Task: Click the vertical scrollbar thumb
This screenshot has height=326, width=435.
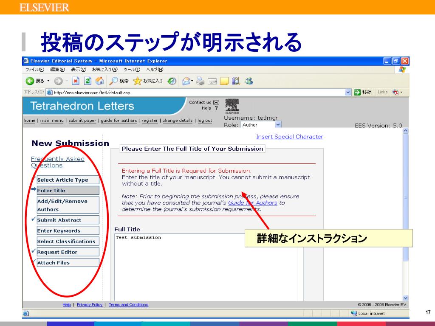Action: pos(406,197)
